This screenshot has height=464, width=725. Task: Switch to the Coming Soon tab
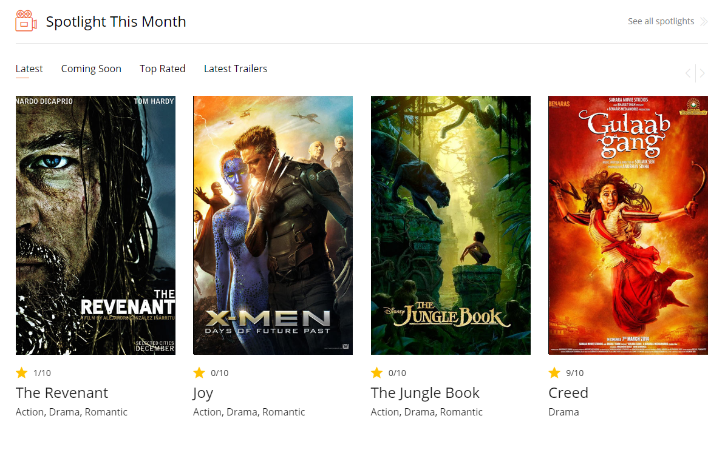(x=91, y=69)
